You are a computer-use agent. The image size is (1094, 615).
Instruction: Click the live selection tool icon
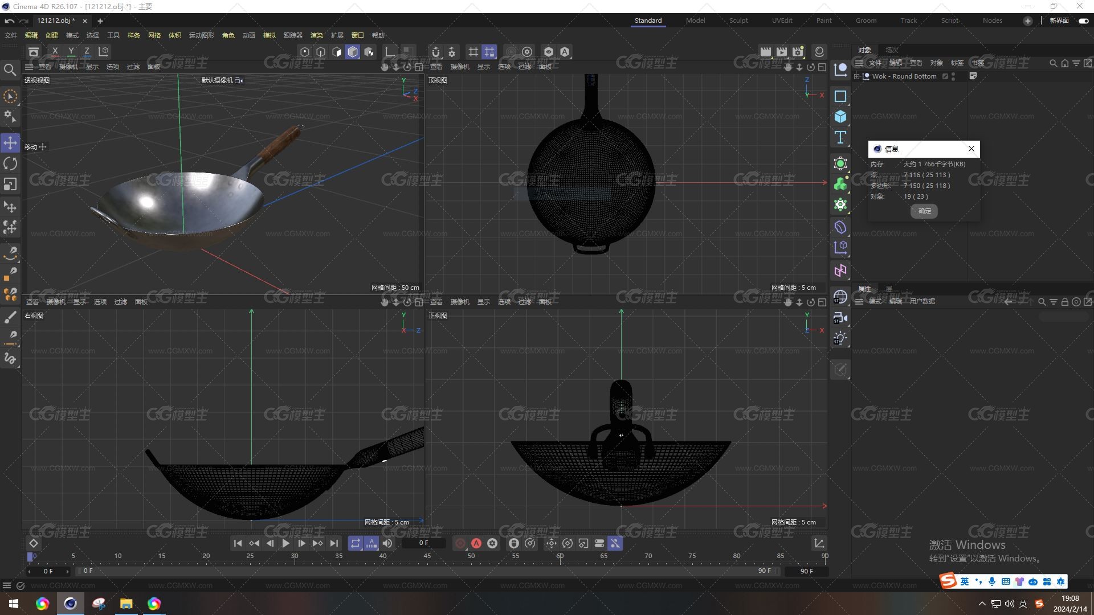(10, 96)
